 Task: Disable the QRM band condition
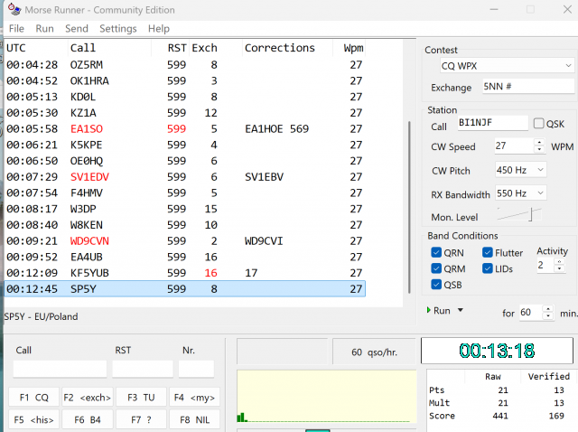(x=436, y=268)
